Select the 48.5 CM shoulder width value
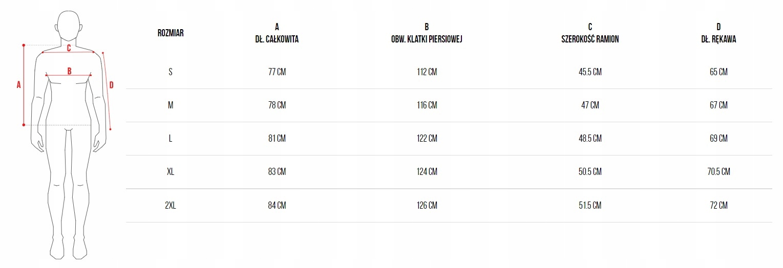This screenshot has height=268, width=783. pyautogui.click(x=590, y=139)
